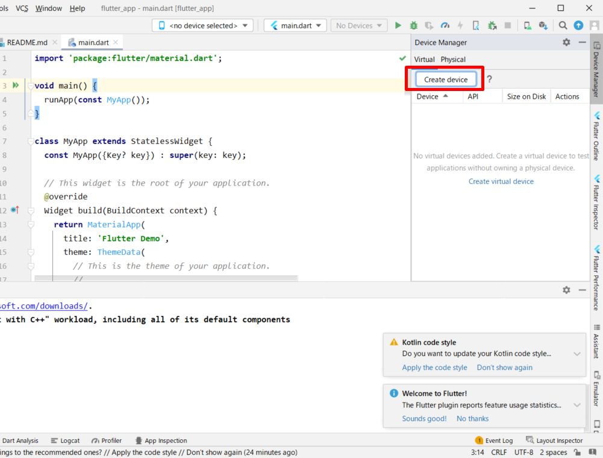Click the override gutter icon beside build

click(15, 210)
